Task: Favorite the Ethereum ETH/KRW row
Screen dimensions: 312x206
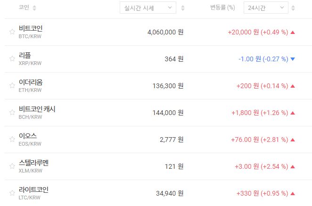Action: [12, 86]
